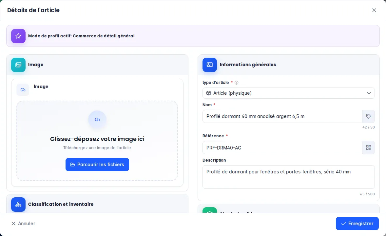Click the info icon next to type d'article
Screen dimensions: 386x236
237,83
